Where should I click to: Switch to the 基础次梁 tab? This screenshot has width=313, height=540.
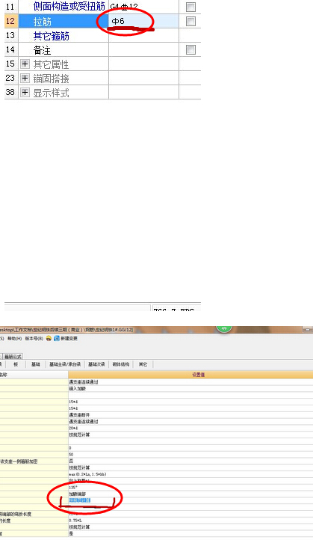(96, 364)
